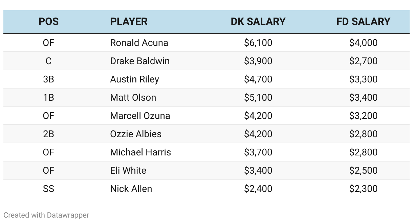Click the SS position cell
The image size is (413, 223).
(x=48, y=189)
